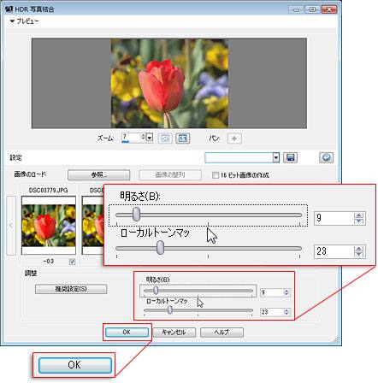This screenshot has width=378, height=383.
Task: Increase the zoom value with spinner arrows
Action: [143, 135]
